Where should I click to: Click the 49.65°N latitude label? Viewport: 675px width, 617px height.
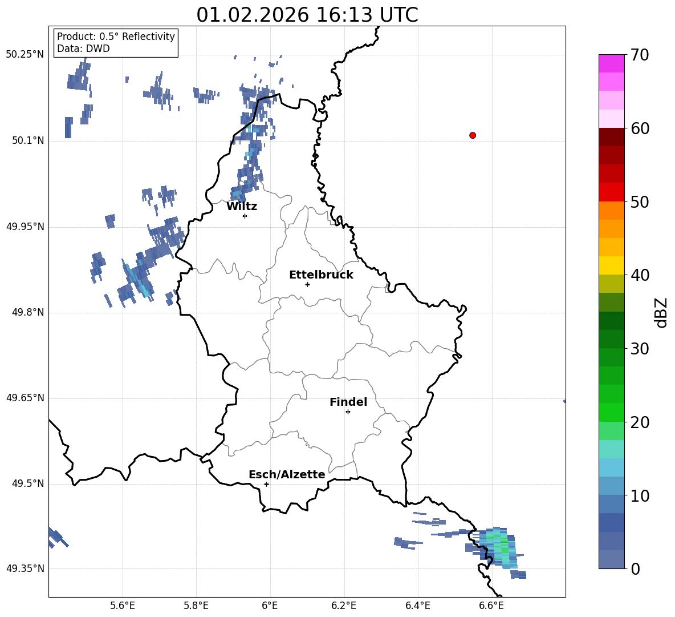click(25, 398)
